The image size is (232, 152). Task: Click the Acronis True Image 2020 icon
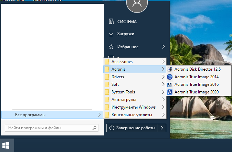click(x=170, y=92)
